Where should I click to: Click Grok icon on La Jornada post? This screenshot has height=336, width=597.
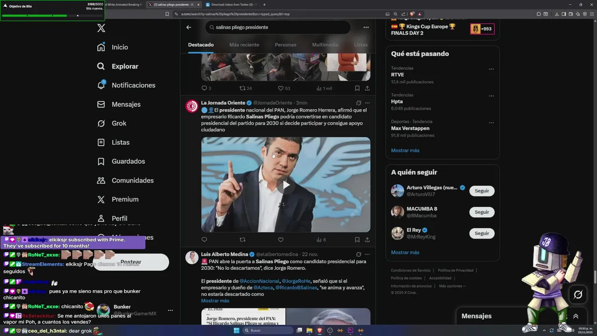(x=359, y=103)
